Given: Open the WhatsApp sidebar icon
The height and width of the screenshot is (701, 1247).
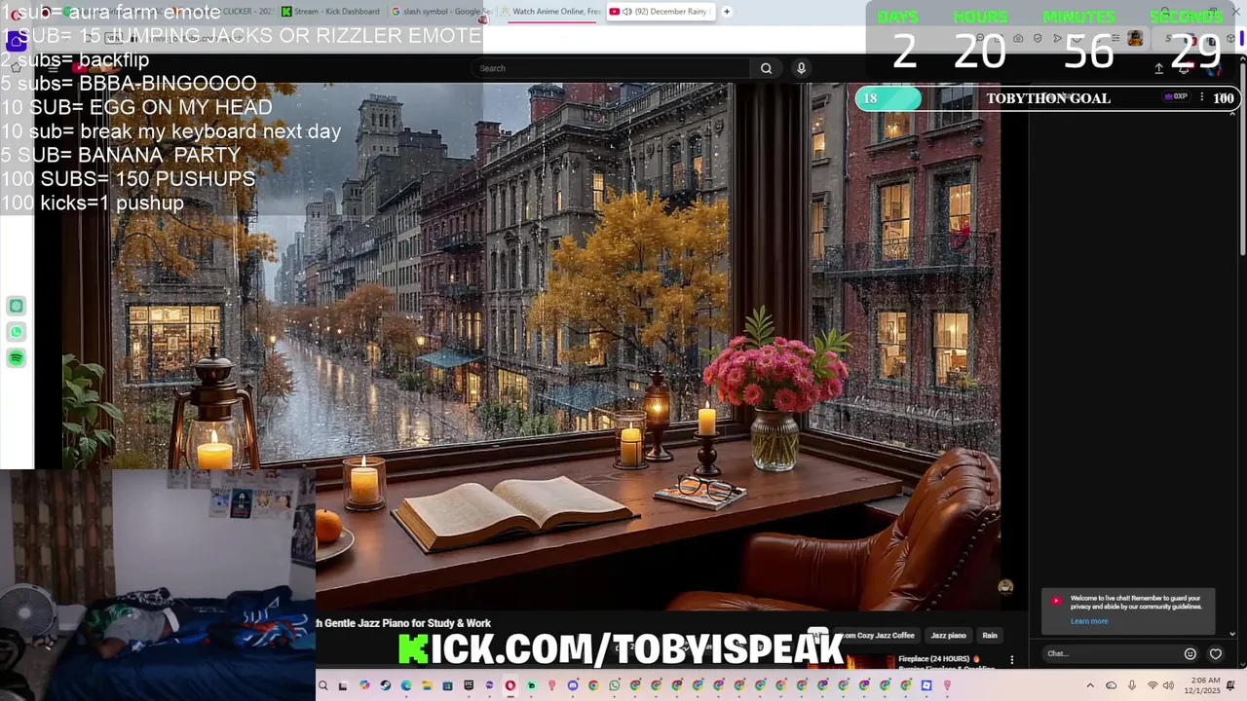Looking at the screenshot, I should (17, 332).
